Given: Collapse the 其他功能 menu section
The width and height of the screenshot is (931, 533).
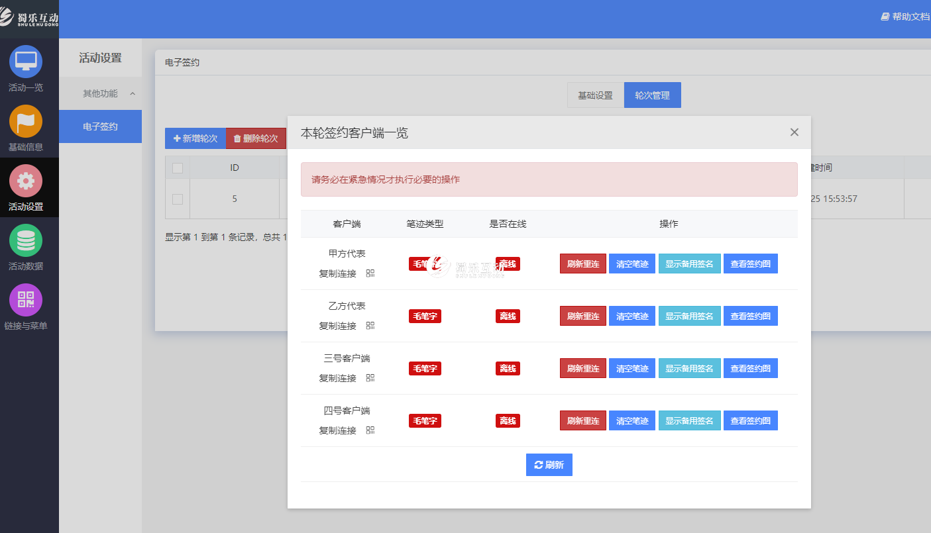Looking at the screenshot, I should pos(133,94).
